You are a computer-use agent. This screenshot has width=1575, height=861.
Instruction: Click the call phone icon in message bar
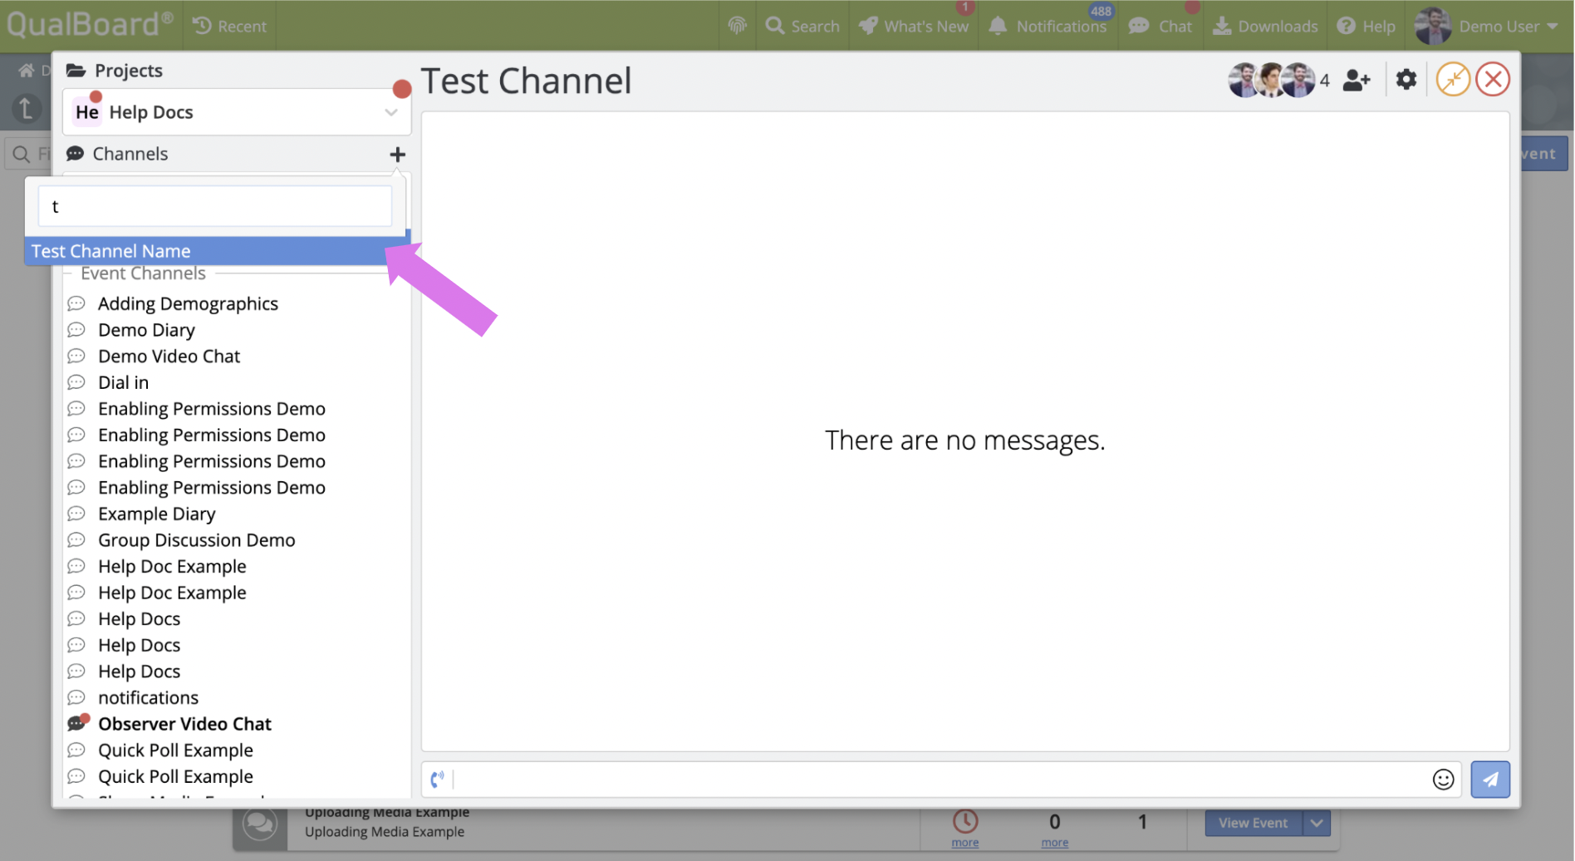click(x=437, y=780)
